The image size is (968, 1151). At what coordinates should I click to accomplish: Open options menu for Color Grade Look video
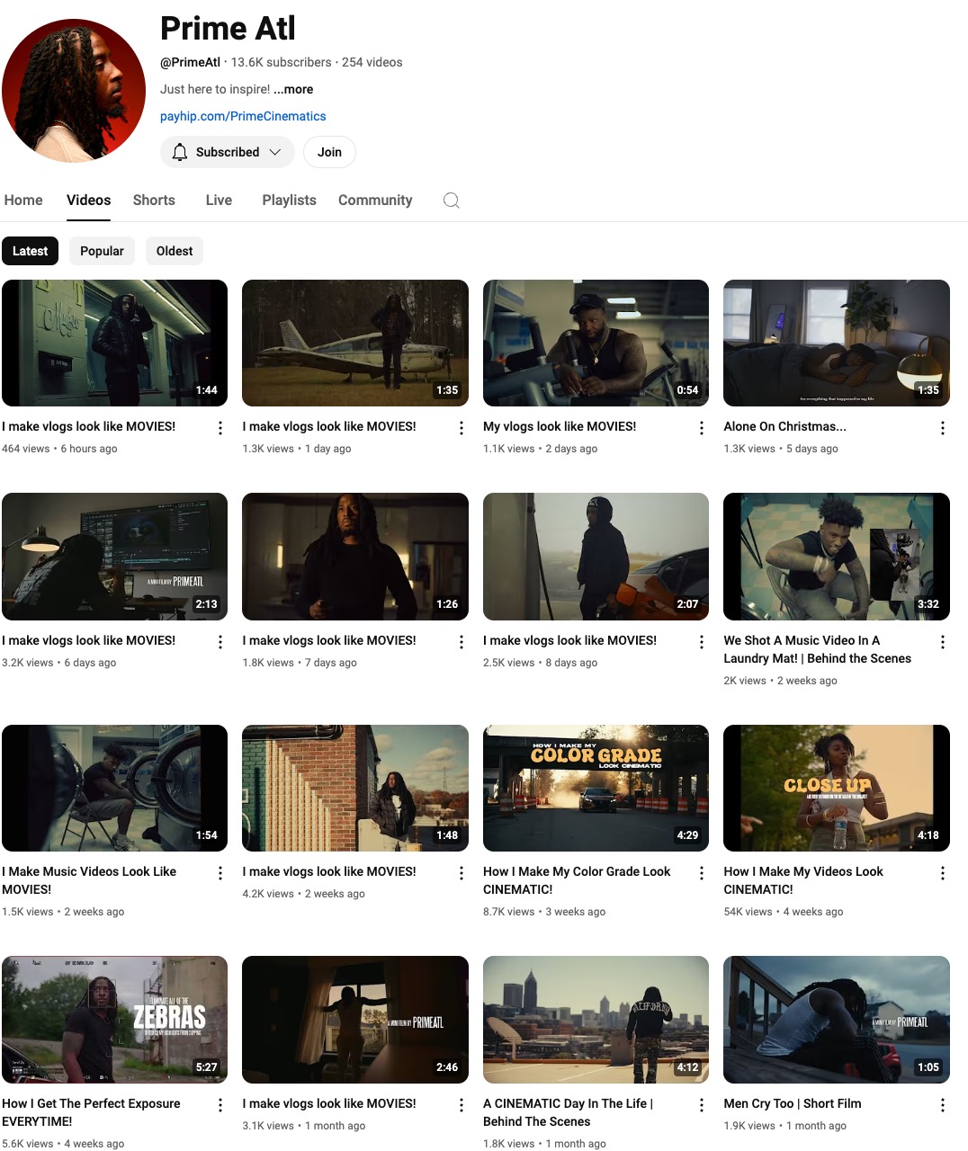point(702,873)
